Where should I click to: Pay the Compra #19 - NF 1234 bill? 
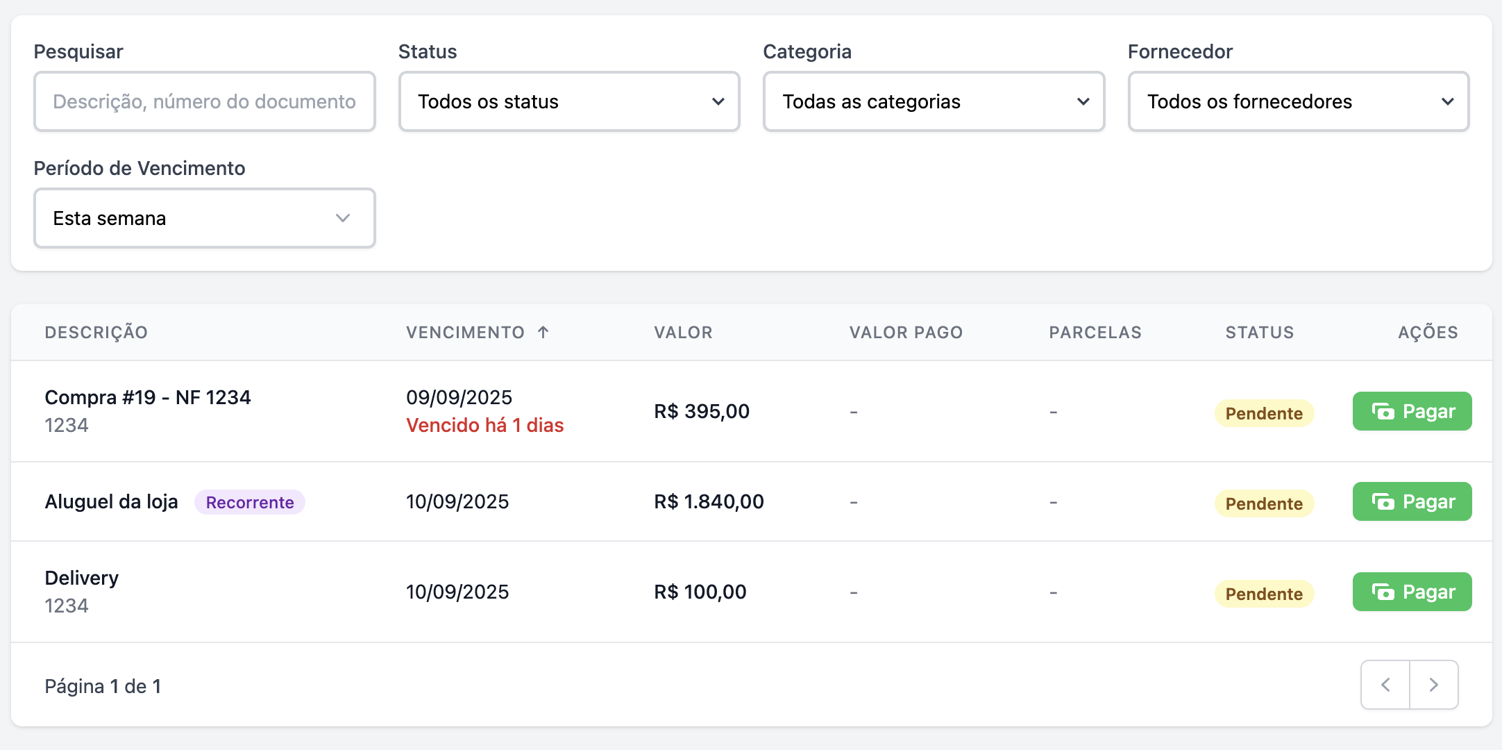click(1412, 411)
